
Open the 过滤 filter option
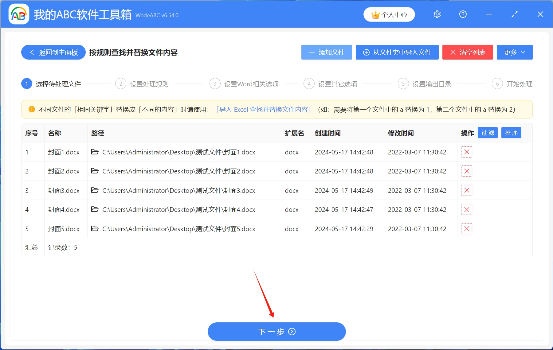487,133
